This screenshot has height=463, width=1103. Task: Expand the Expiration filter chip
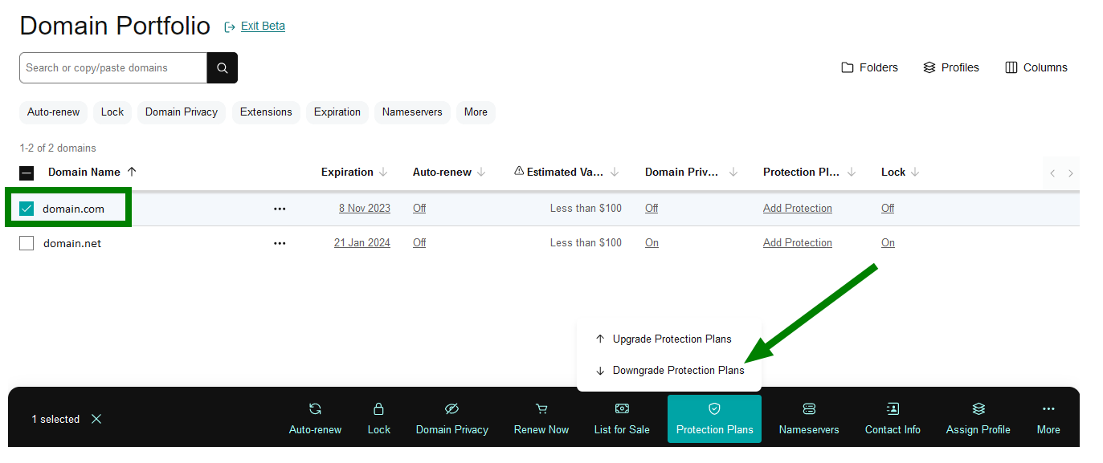pyautogui.click(x=337, y=112)
